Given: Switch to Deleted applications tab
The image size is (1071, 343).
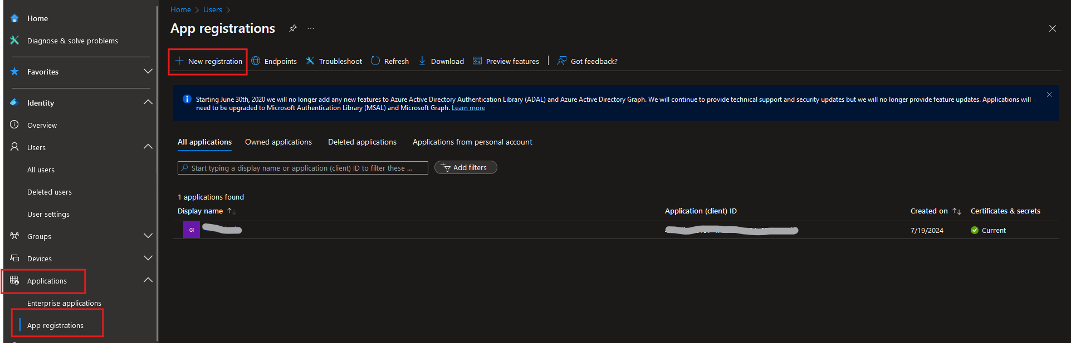Looking at the screenshot, I should click(362, 142).
